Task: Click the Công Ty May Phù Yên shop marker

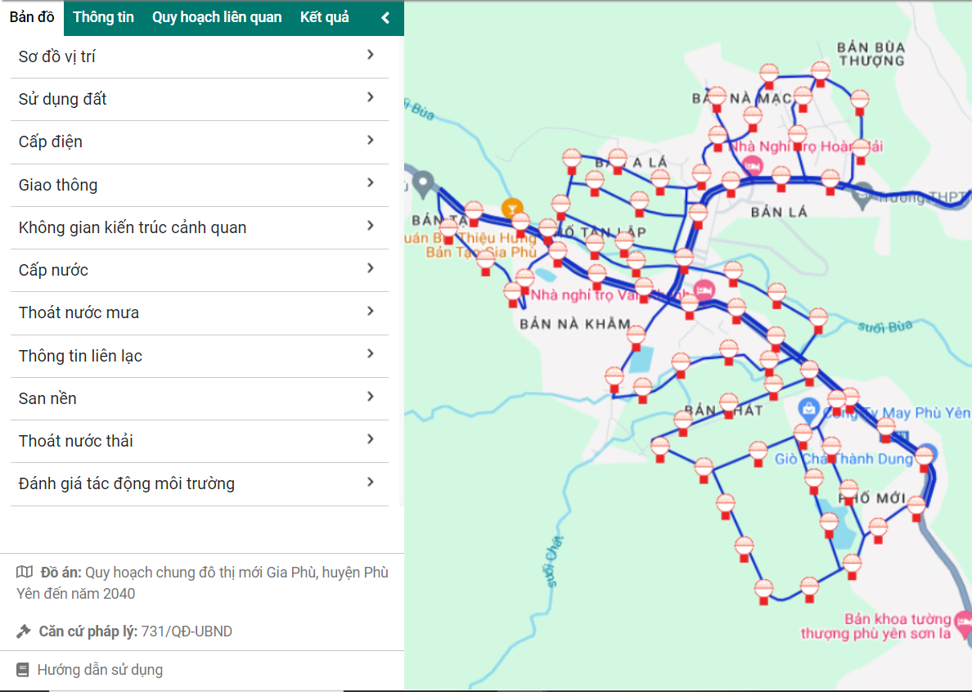Action: coord(809,407)
